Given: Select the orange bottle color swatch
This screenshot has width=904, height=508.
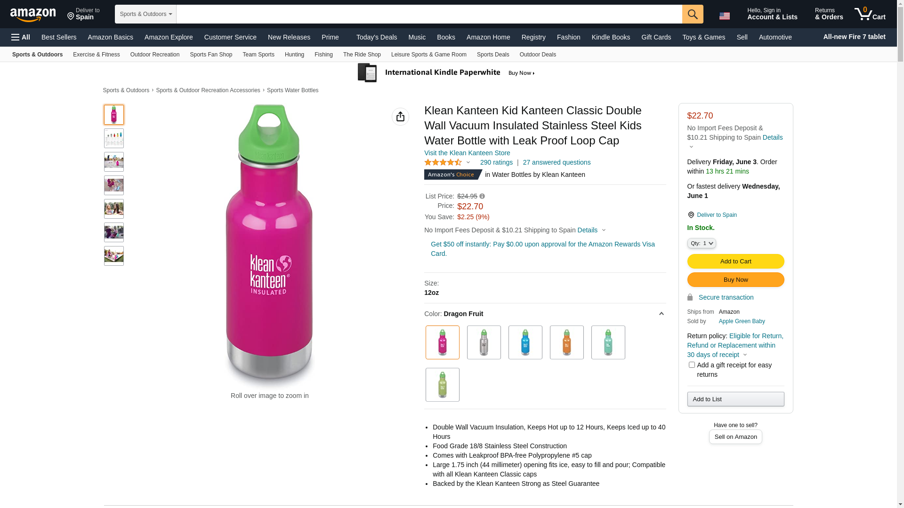Looking at the screenshot, I should coord(566,342).
